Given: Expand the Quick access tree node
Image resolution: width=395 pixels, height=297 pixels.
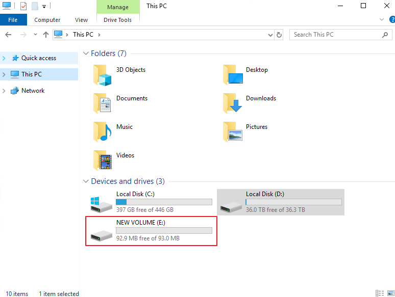Looking at the screenshot, I should coord(4,58).
